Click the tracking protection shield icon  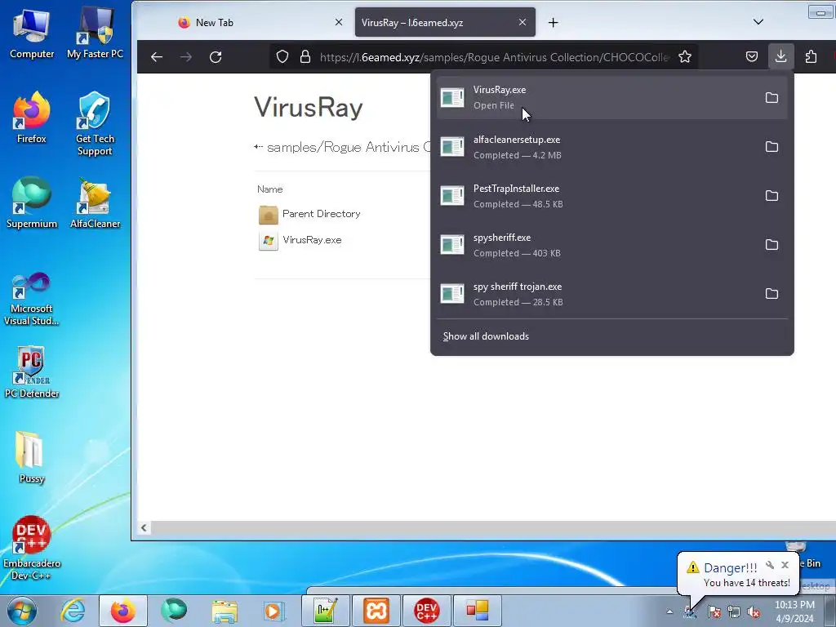pos(282,57)
